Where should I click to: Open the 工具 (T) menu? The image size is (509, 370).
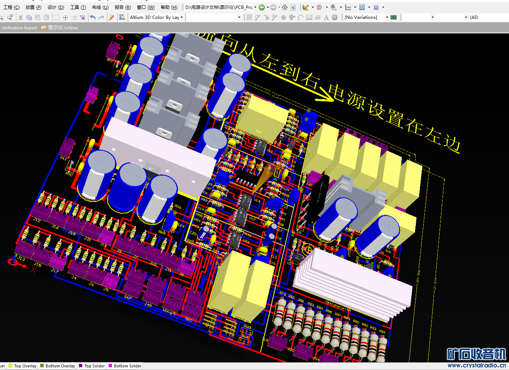tap(78, 7)
